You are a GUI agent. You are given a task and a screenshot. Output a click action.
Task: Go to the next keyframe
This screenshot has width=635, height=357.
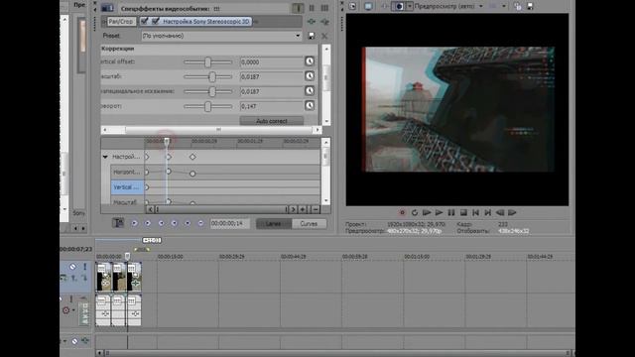(161, 223)
